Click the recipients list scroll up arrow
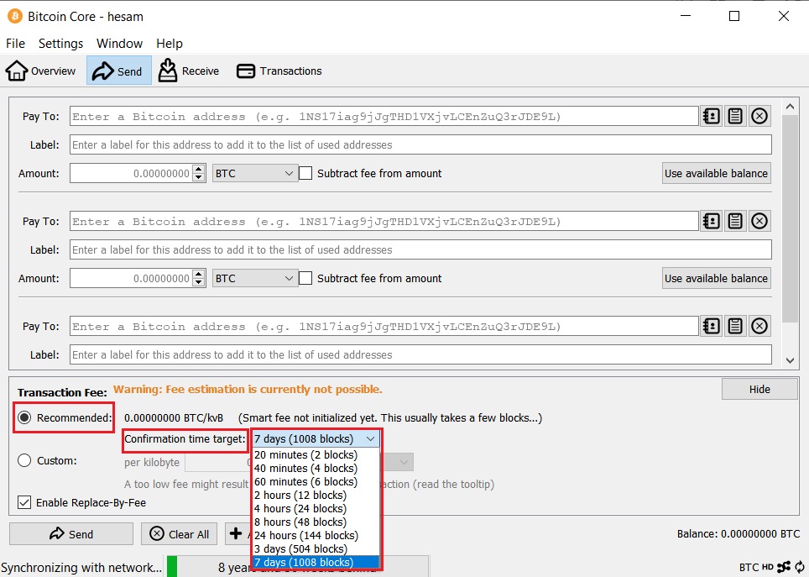 790,107
